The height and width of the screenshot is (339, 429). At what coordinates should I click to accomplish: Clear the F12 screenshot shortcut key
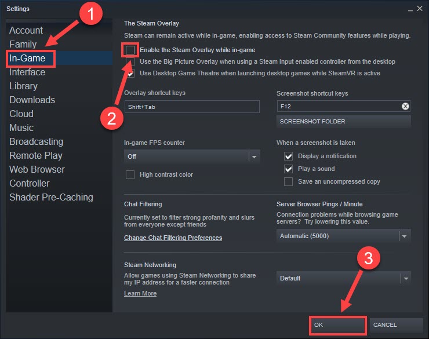[x=405, y=107]
